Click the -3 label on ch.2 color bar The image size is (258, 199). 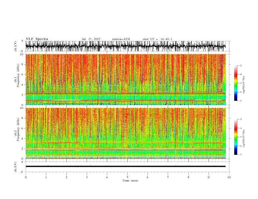pos(240,119)
